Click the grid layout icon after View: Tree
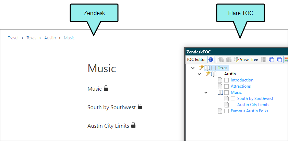 264,60
